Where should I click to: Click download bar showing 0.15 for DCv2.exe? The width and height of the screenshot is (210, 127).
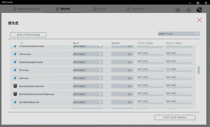pyautogui.click(x=179, y=71)
